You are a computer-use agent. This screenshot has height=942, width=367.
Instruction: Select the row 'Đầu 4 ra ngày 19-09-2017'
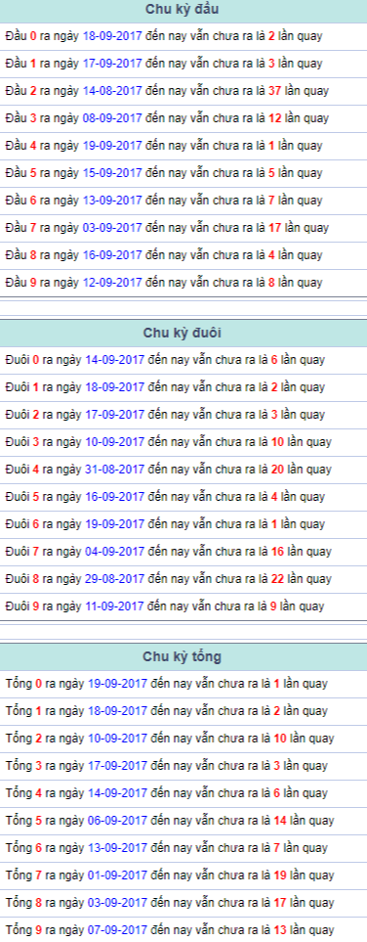(x=183, y=146)
